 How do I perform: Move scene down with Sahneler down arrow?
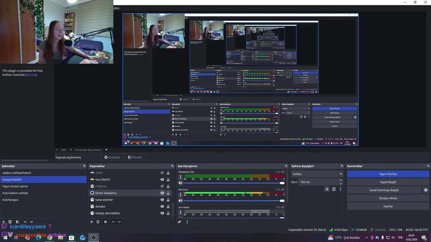click(31, 222)
